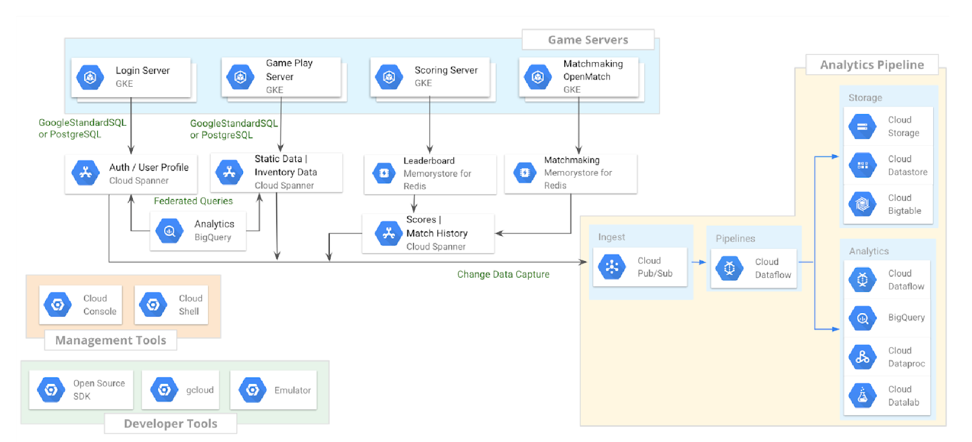The width and height of the screenshot is (972, 442).
Task: Click the Cloud Datastore text
Action: 907,166
